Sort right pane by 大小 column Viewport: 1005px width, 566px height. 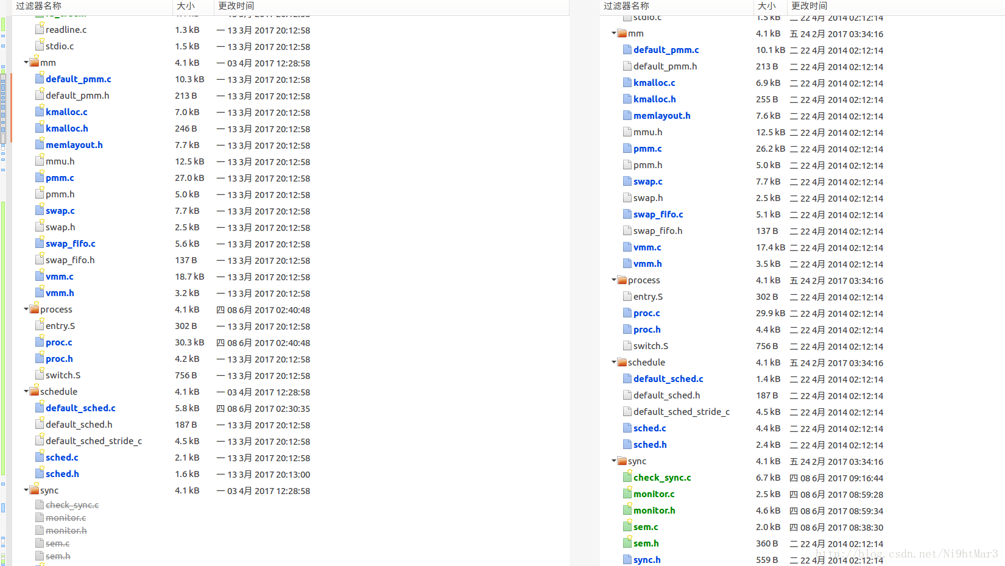tap(770, 6)
